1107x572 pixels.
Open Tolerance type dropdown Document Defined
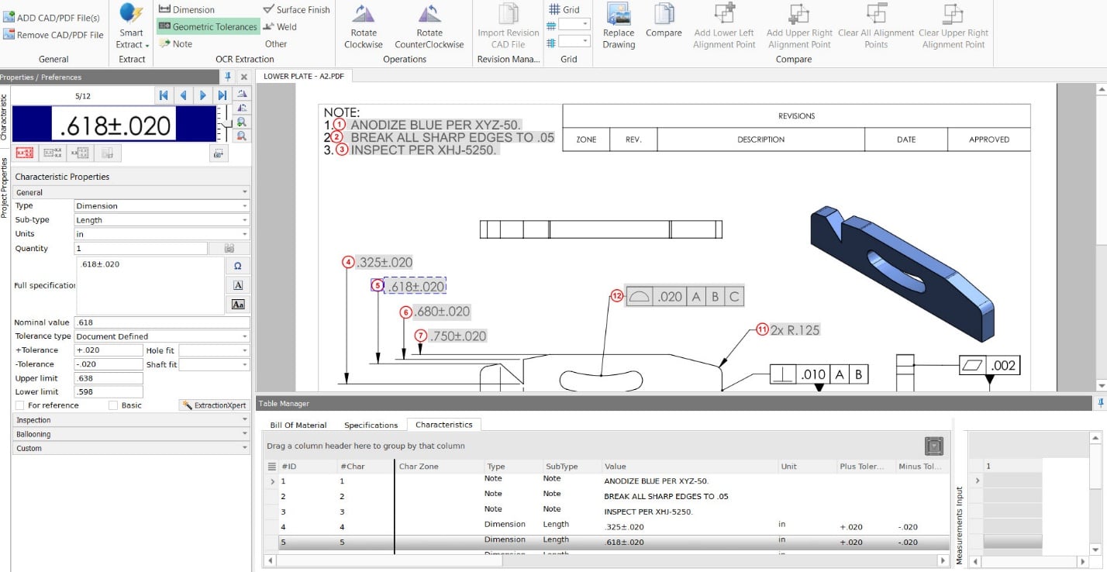162,336
